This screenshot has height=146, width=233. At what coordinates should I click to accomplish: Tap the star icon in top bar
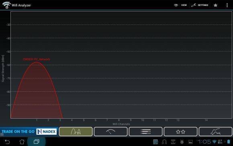pyautogui.click(x=215, y=5)
